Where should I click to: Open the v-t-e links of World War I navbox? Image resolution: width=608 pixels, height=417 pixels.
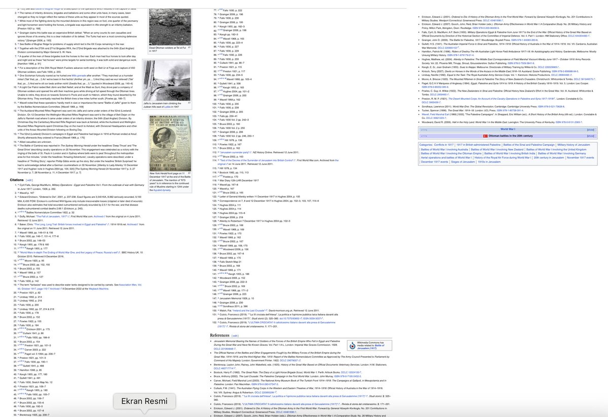coord(424,130)
